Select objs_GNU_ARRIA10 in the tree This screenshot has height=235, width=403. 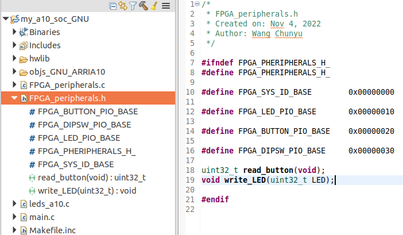67,72
